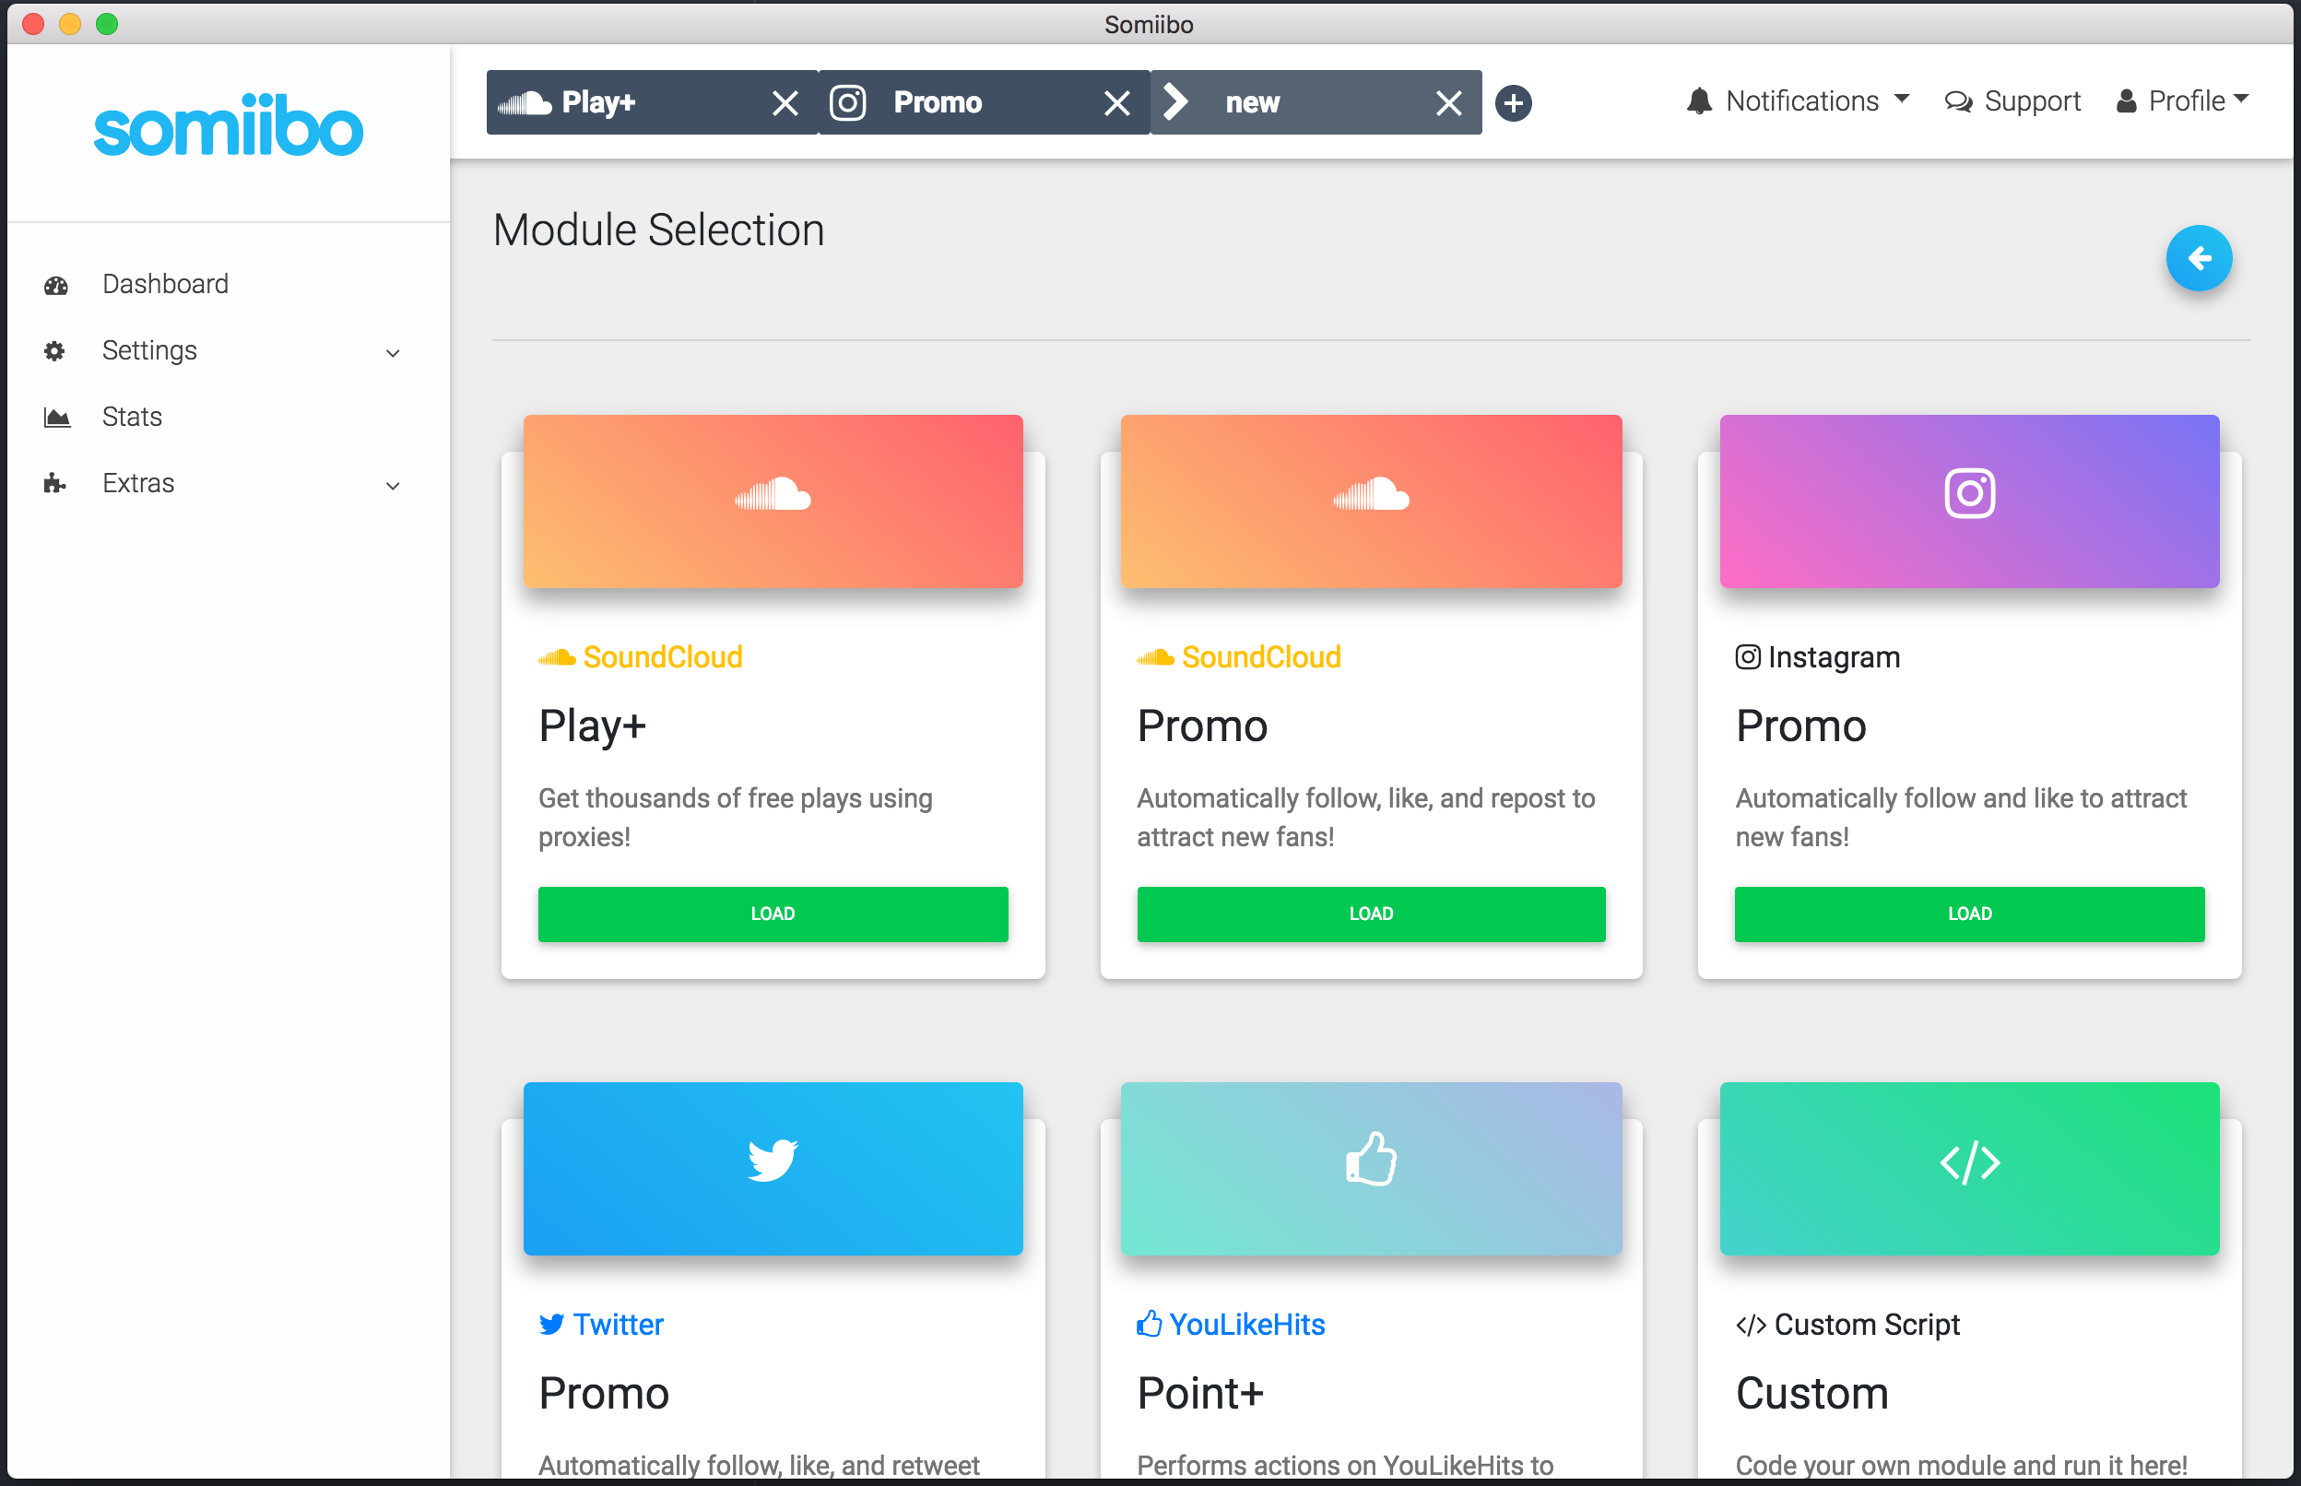
Task: Click the Instagram label text
Action: (1834, 657)
